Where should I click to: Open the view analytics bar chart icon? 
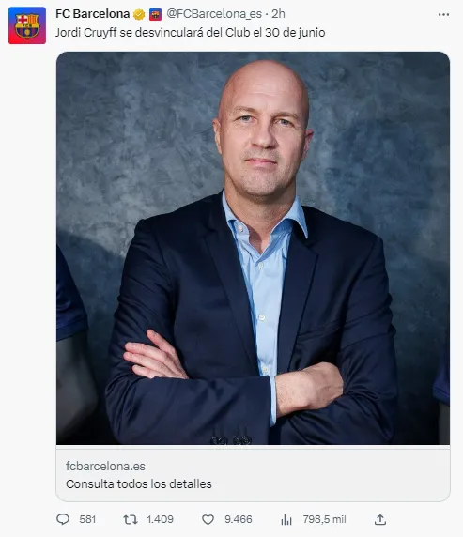(286, 520)
